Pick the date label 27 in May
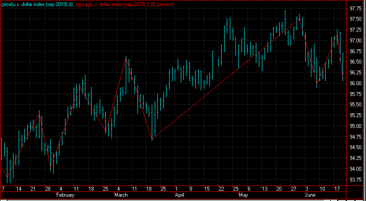The width and height of the screenshot is (366, 201). (x=294, y=188)
